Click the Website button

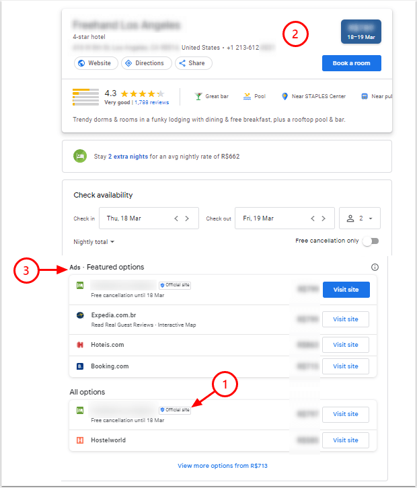96,63
